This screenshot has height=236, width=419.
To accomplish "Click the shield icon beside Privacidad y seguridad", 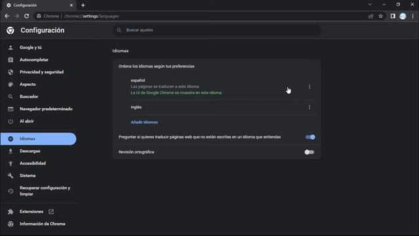I will (10, 72).
